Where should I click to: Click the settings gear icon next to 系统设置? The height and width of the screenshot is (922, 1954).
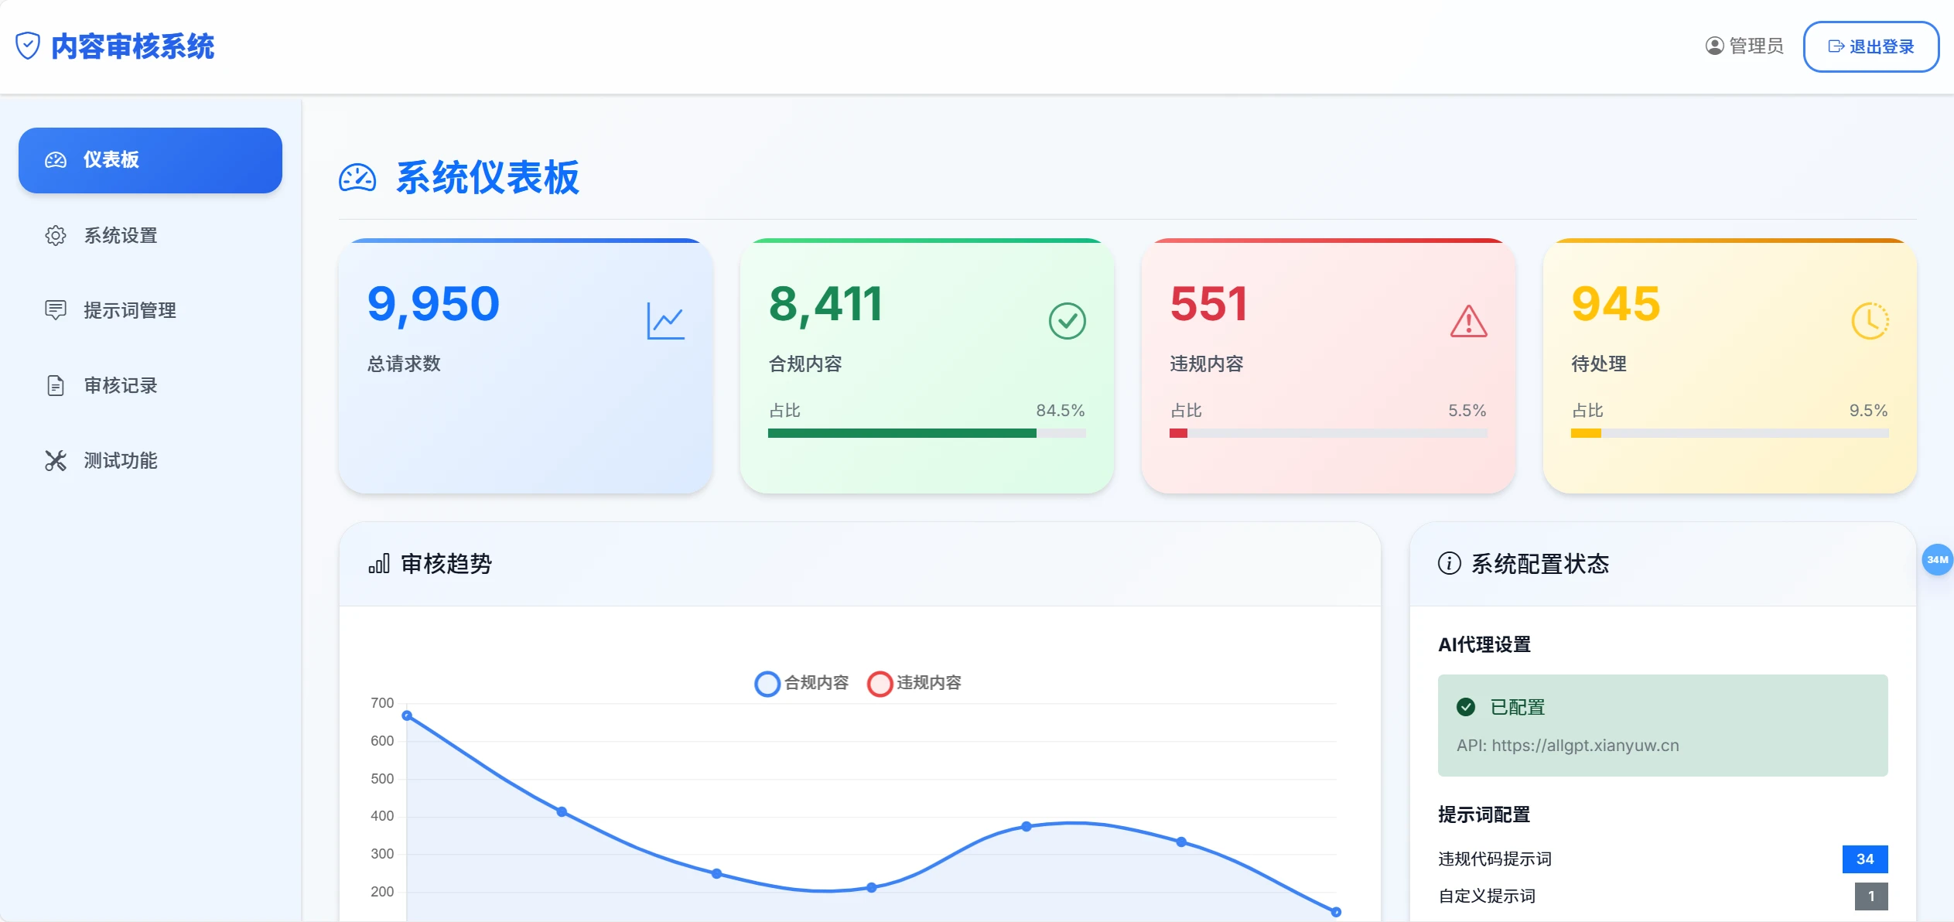[56, 235]
